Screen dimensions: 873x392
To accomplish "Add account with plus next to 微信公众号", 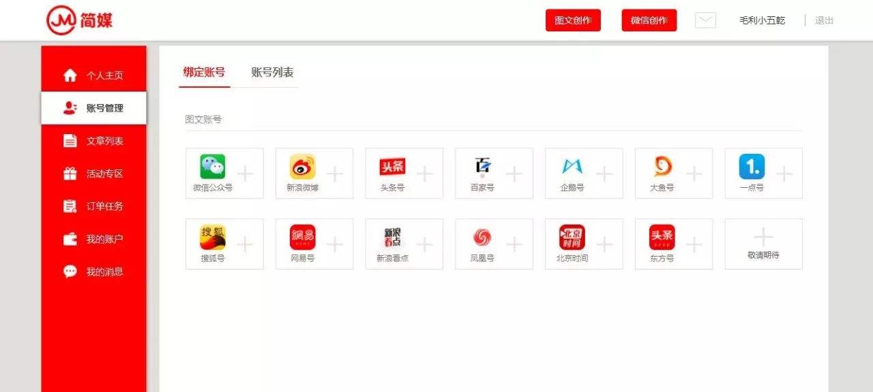I will (x=245, y=174).
